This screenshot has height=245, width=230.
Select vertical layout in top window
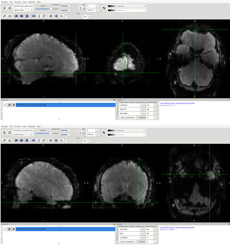tap(39, 16)
